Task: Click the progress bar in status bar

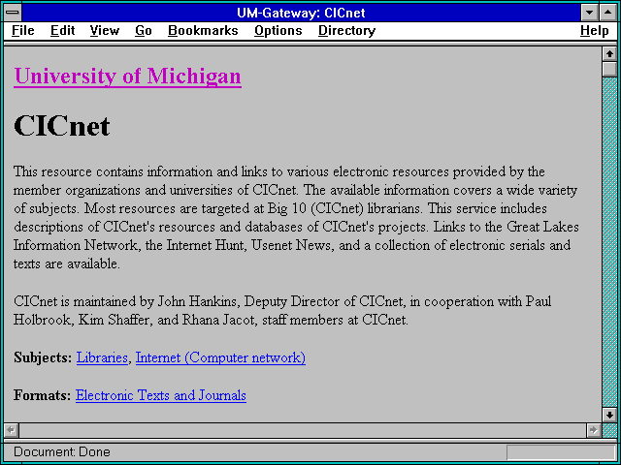Action: 561,452
